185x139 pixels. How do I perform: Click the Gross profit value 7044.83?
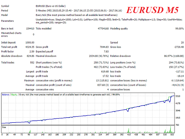click(x=104, y=47)
